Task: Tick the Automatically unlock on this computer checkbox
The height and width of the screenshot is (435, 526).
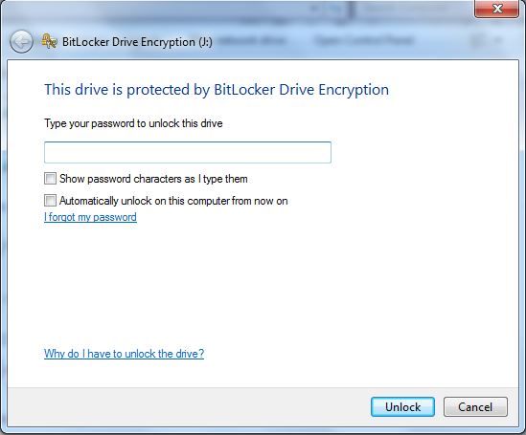Action: tap(51, 201)
